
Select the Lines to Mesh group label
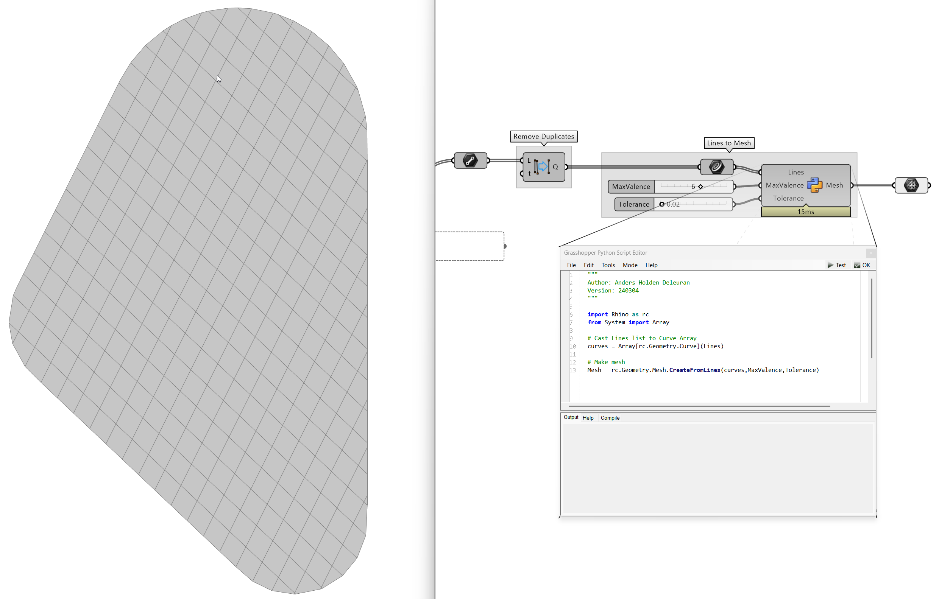tap(729, 143)
